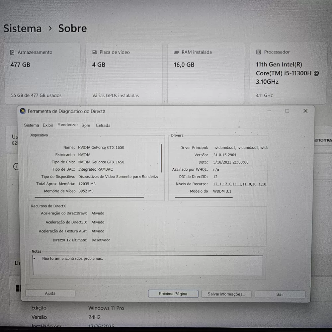Click the Processador icon in Settings
Viewport: 332px width, 332px height.
click(259, 52)
